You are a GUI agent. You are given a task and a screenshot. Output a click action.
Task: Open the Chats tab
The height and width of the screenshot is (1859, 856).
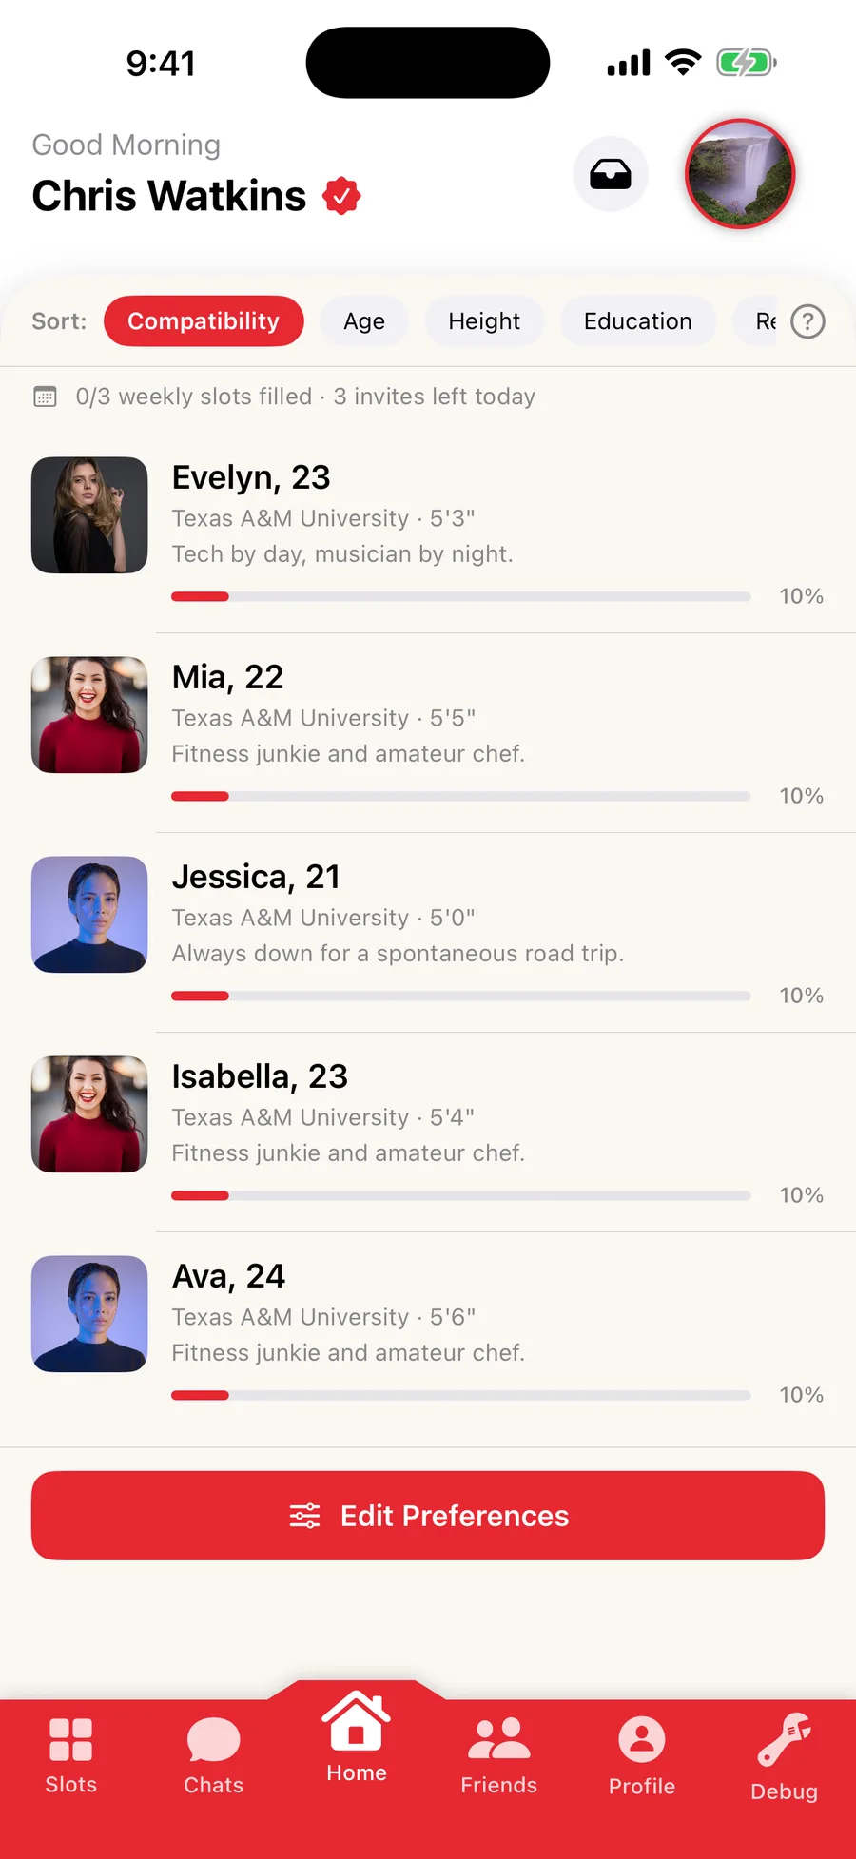pyautogui.click(x=214, y=1755)
